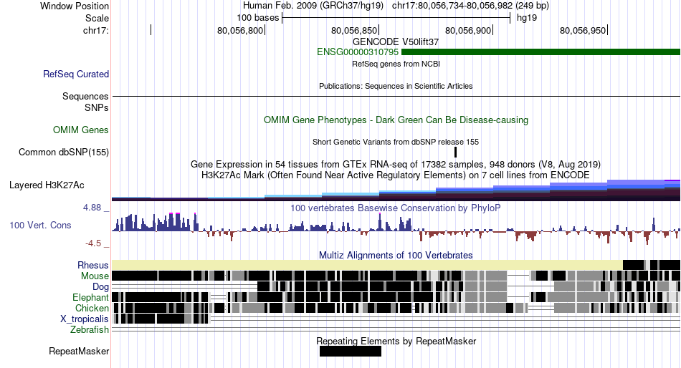Click the 100 bases scale bar
This screenshot has width=681, height=368.
(396, 18)
